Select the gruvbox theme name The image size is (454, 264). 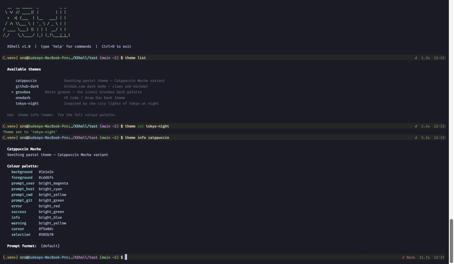pyautogui.click(x=23, y=92)
